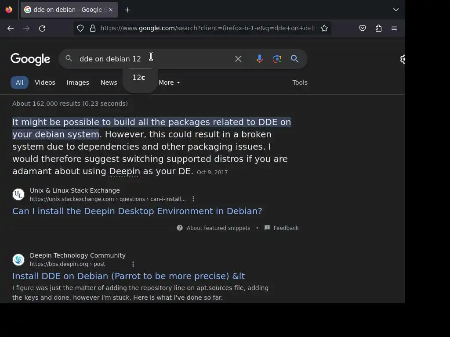Expand the list all tabs chevron
This screenshot has height=337, width=450.
click(x=396, y=10)
